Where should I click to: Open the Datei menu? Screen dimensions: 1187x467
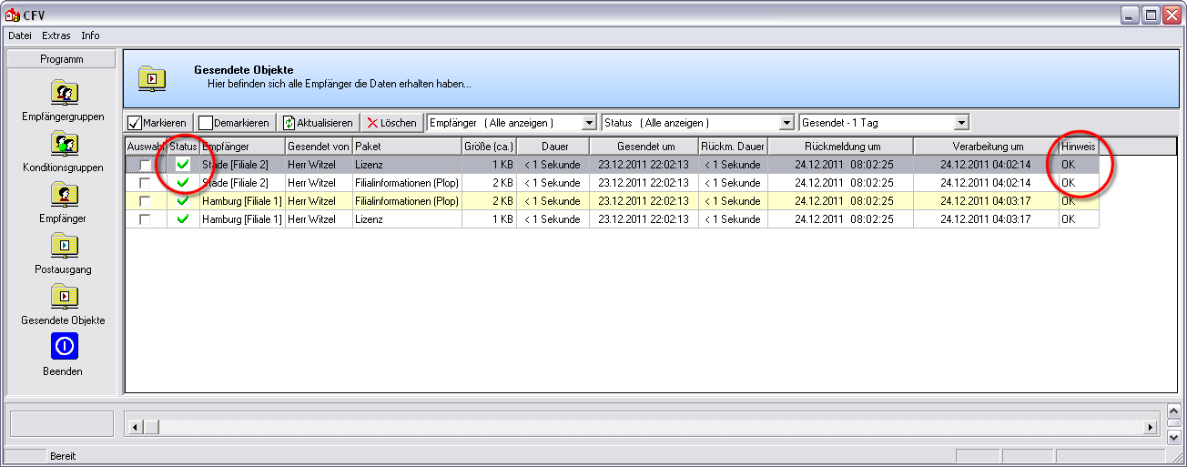tap(20, 36)
